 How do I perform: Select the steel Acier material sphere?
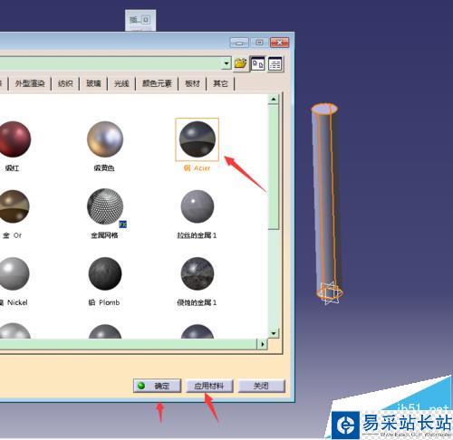tap(198, 139)
